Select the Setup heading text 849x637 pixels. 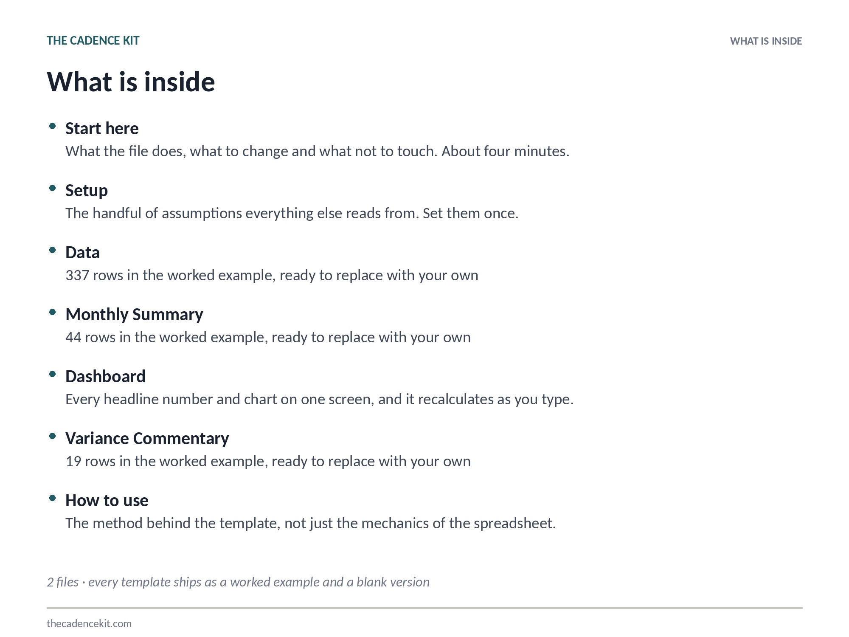(87, 191)
